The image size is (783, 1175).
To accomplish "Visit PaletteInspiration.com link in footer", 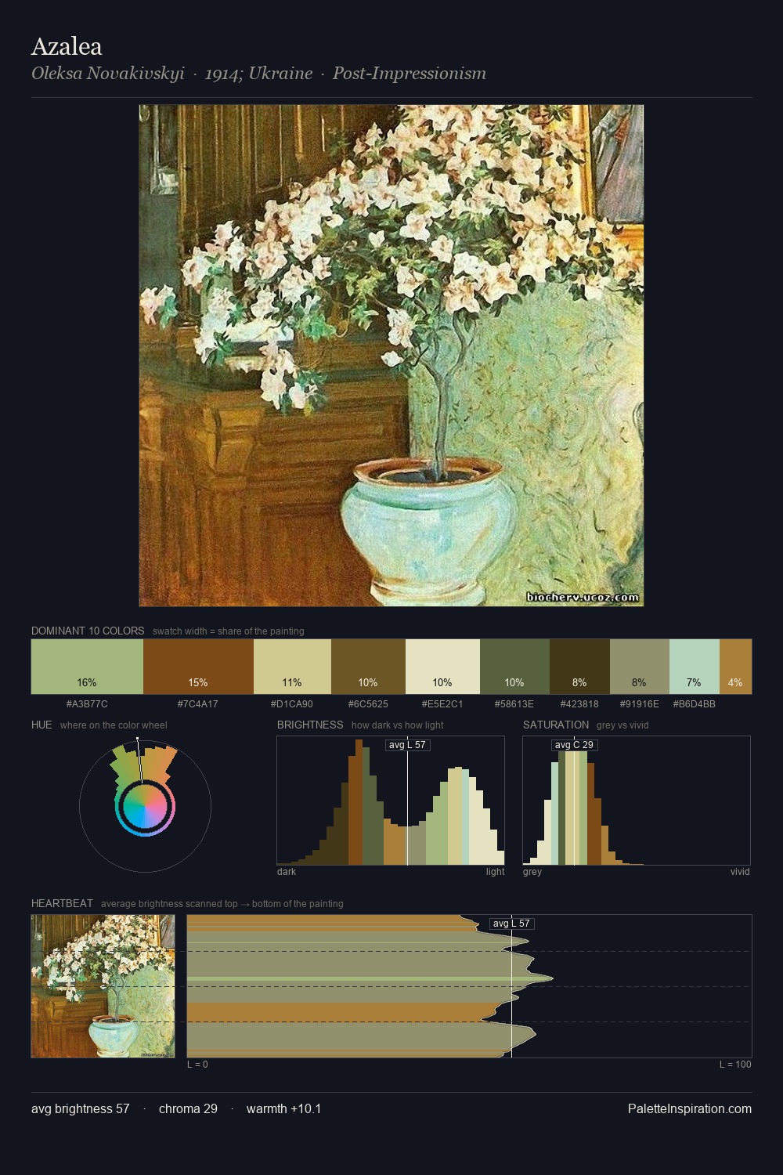I will click(690, 1109).
